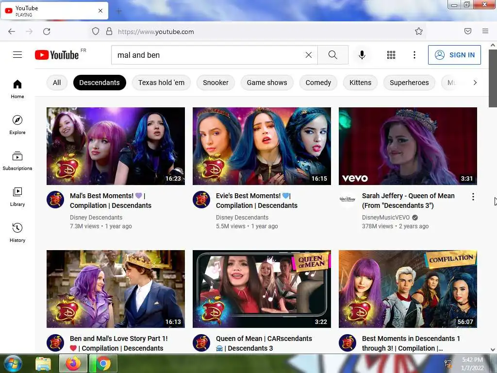Open tracking protection shield
497x373 pixels.
pos(96,31)
